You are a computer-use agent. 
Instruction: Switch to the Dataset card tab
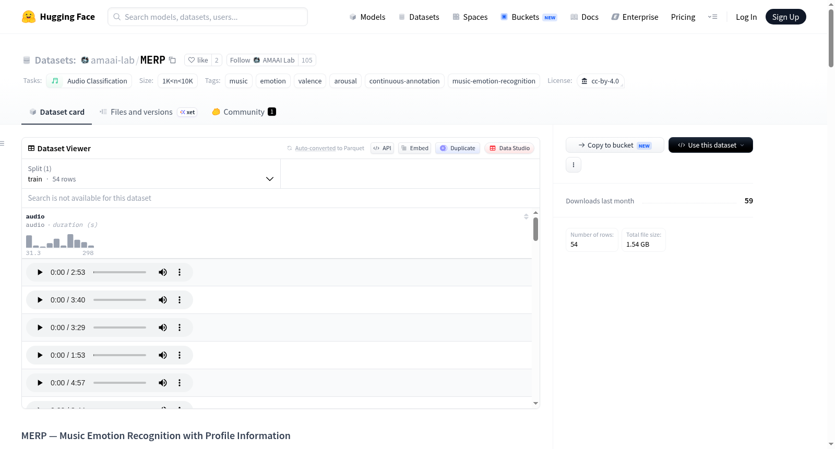[57, 112]
